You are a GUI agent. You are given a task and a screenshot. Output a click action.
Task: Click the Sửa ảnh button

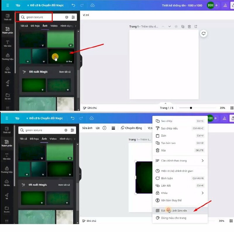point(87,128)
